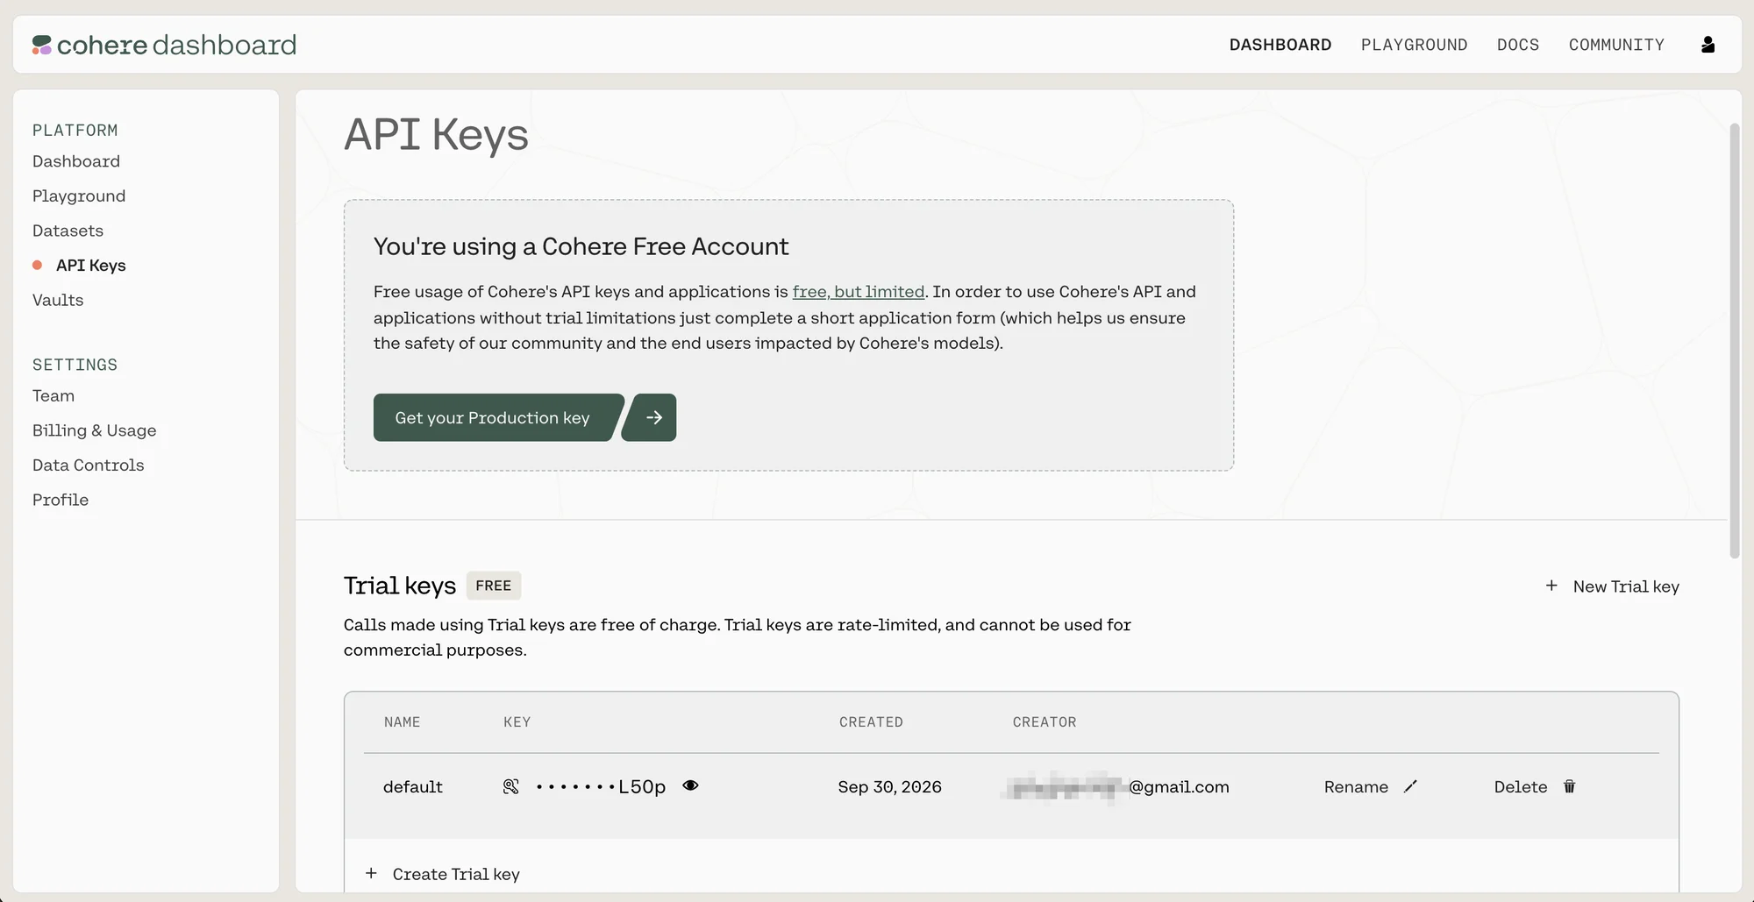Click the creator @gmail.com email cell
Screen dimensions: 1754x902
(1116, 787)
